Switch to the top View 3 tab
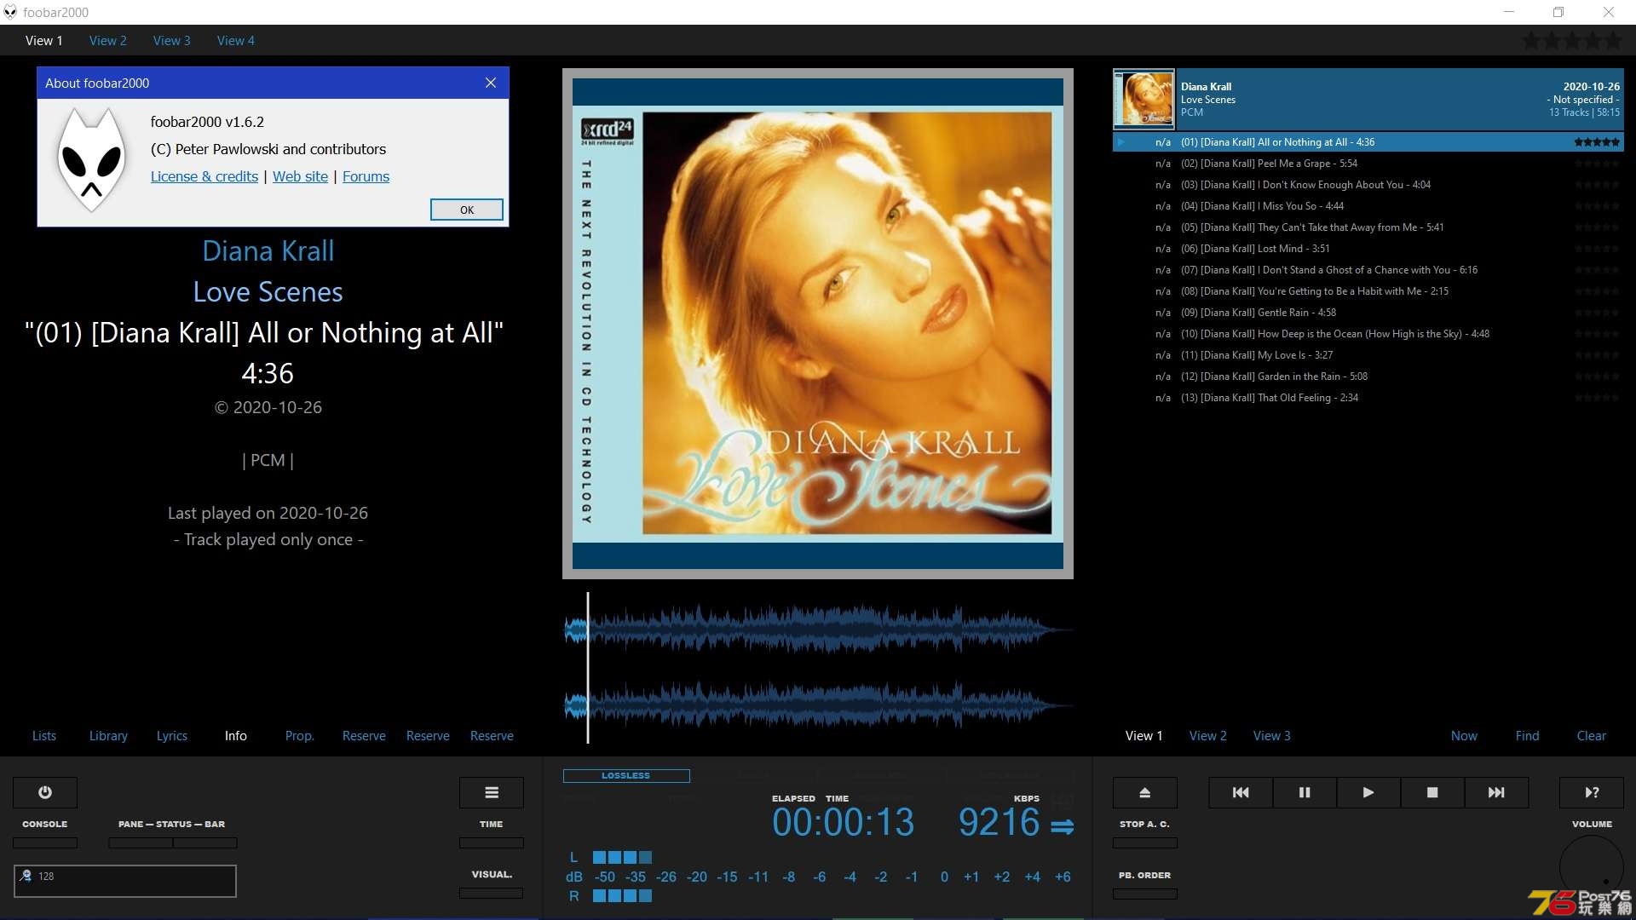This screenshot has height=920, width=1636. 171,40
